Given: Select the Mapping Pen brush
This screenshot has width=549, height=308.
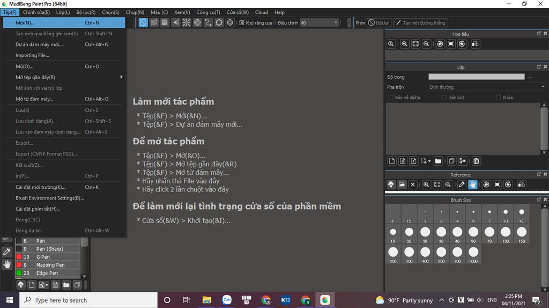Looking at the screenshot, I should (48, 265).
